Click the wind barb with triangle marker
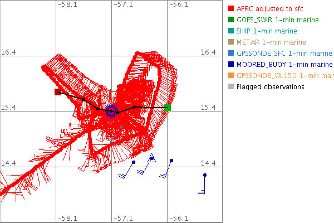Screen dimensions: 334x223 click(x=151, y=159)
